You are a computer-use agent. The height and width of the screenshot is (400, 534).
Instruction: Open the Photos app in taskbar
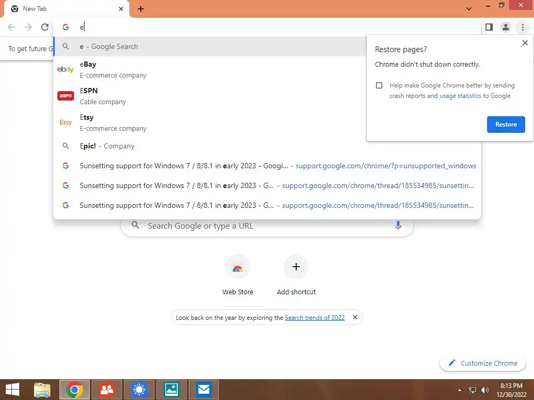(171, 390)
